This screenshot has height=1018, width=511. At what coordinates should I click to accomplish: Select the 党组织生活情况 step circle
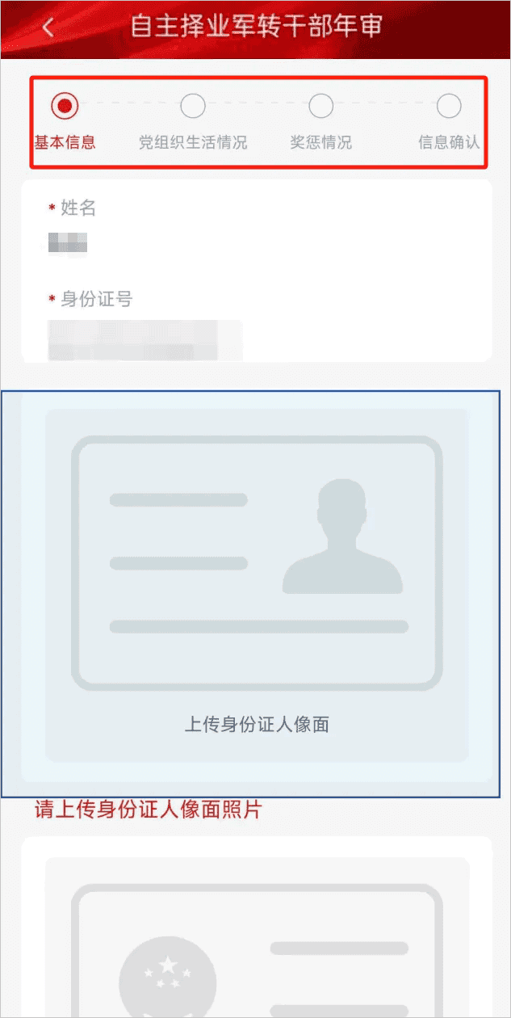point(193,105)
